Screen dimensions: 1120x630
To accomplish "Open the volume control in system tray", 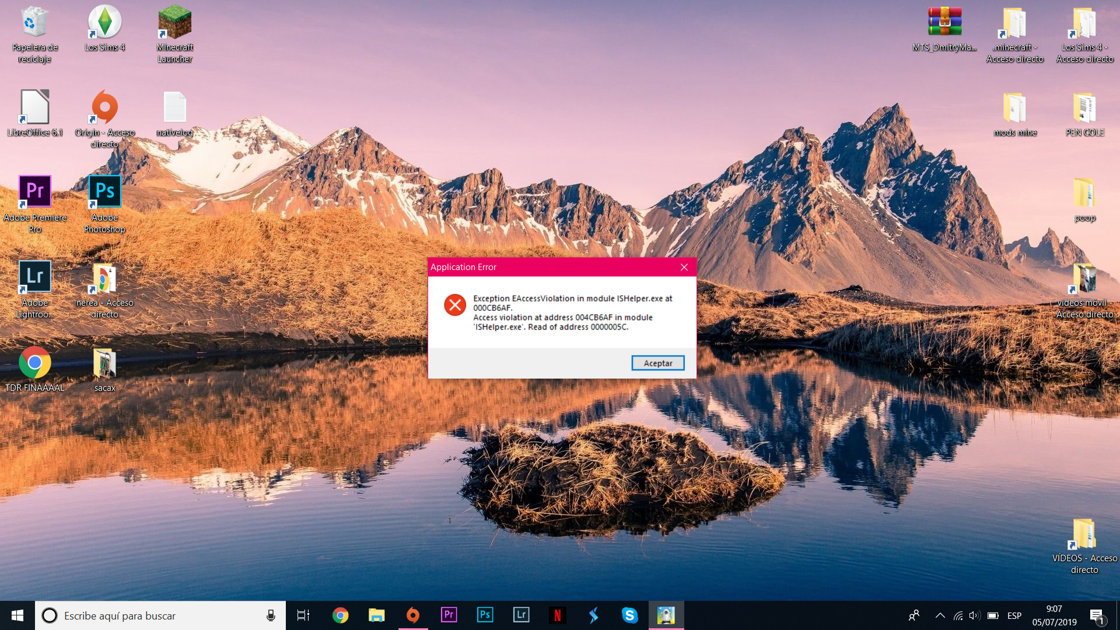I will pyautogui.click(x=974, y=615).
